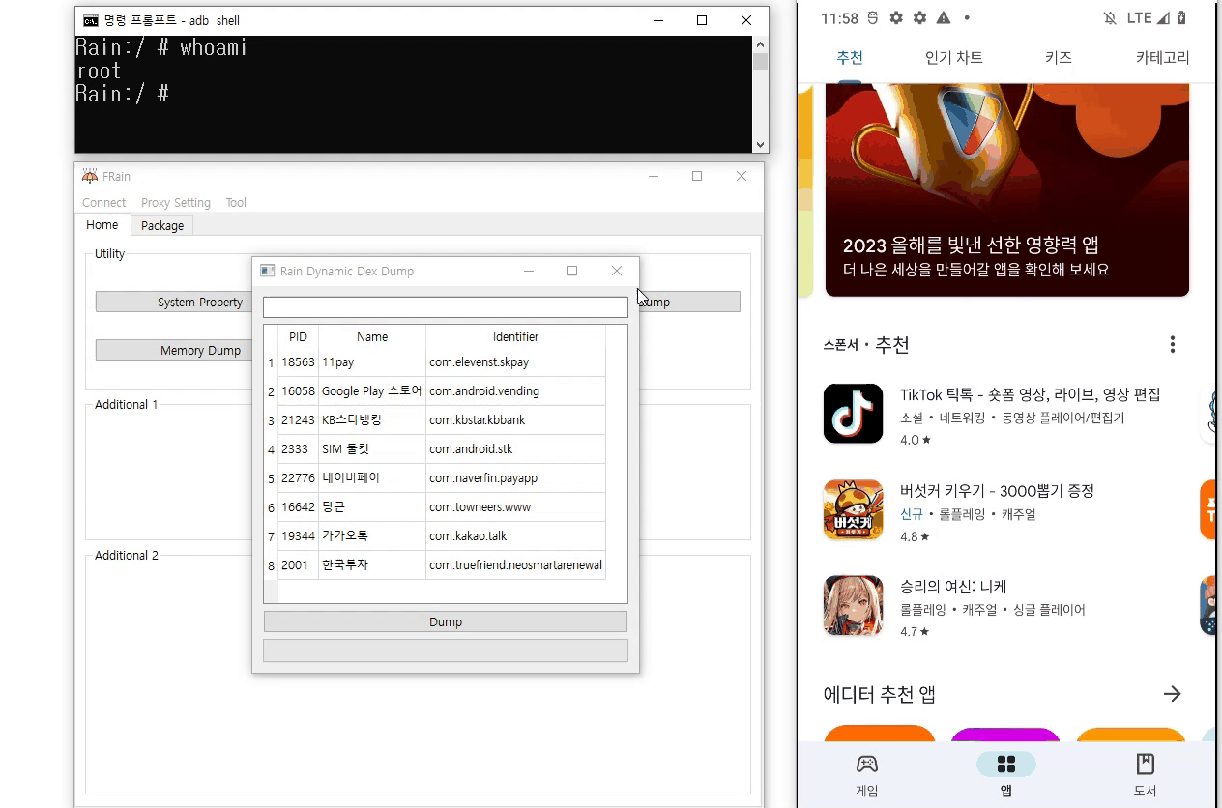Select the 11pay process row
This screenshot has height=808, width=1222.
pos(442,362)
